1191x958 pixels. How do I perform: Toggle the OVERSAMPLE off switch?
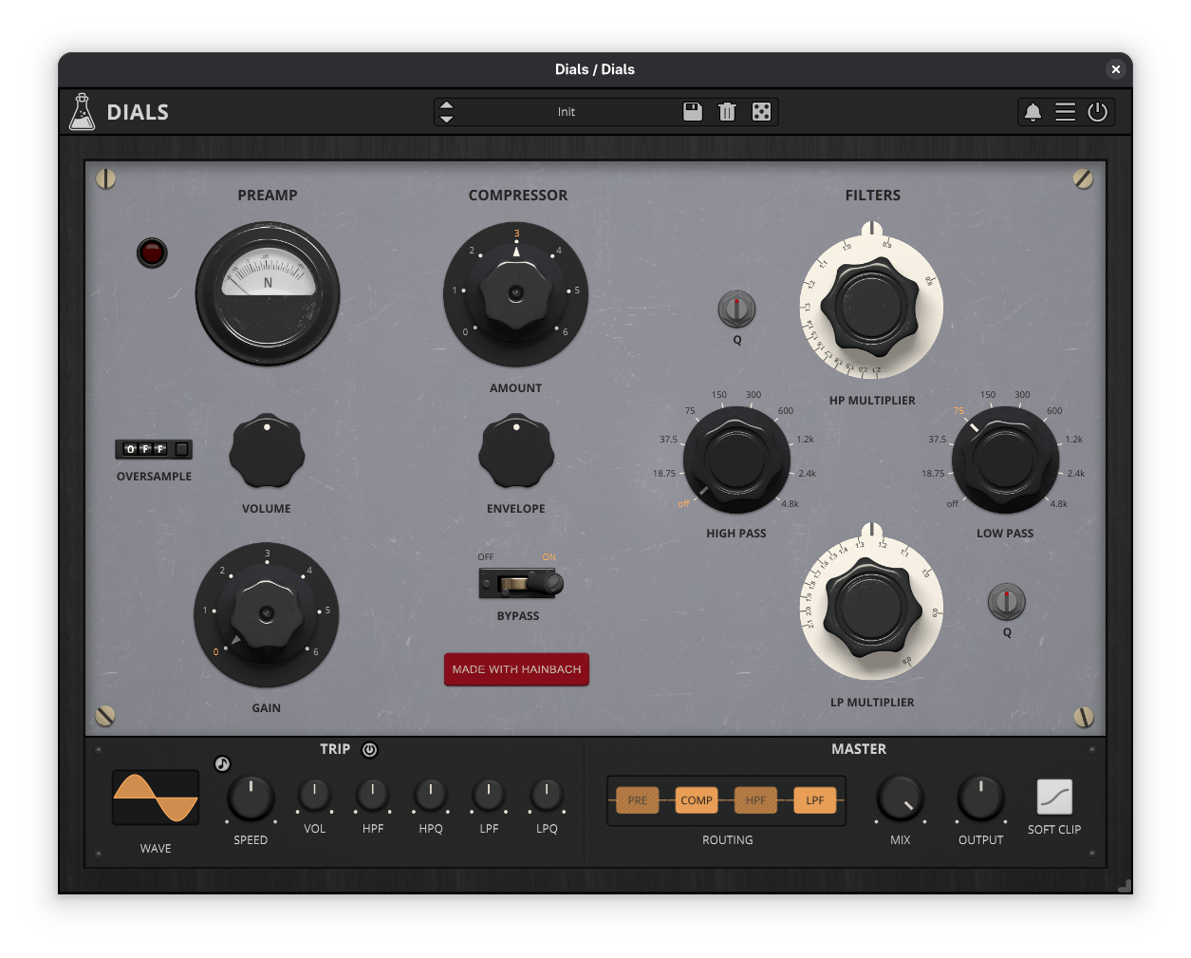pyautogui.click(x=154, y=449)
